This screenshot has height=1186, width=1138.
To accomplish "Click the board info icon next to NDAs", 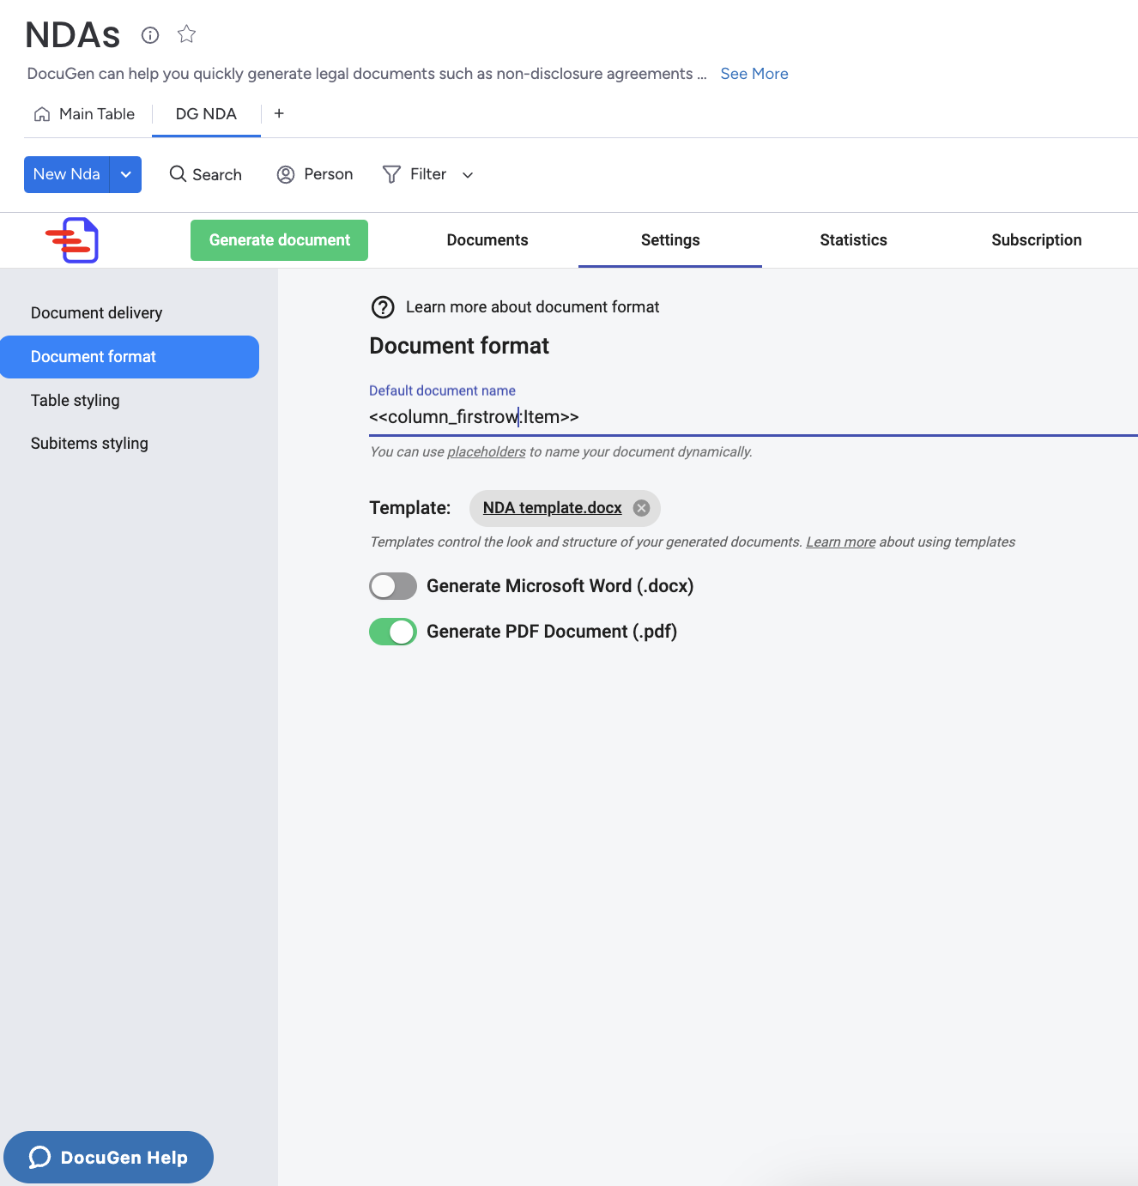I will coord(150,35).
